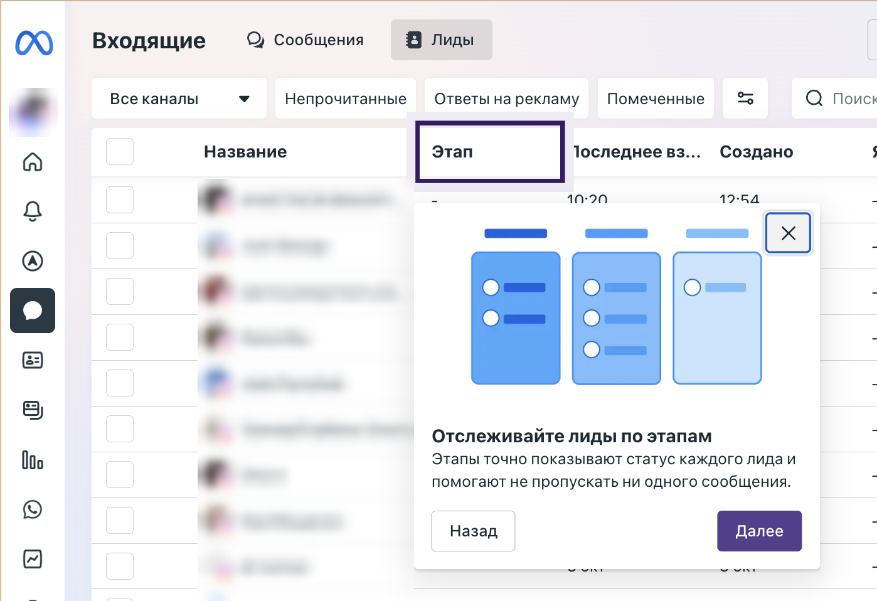Select the third lead row checkbox

point(120,292)
